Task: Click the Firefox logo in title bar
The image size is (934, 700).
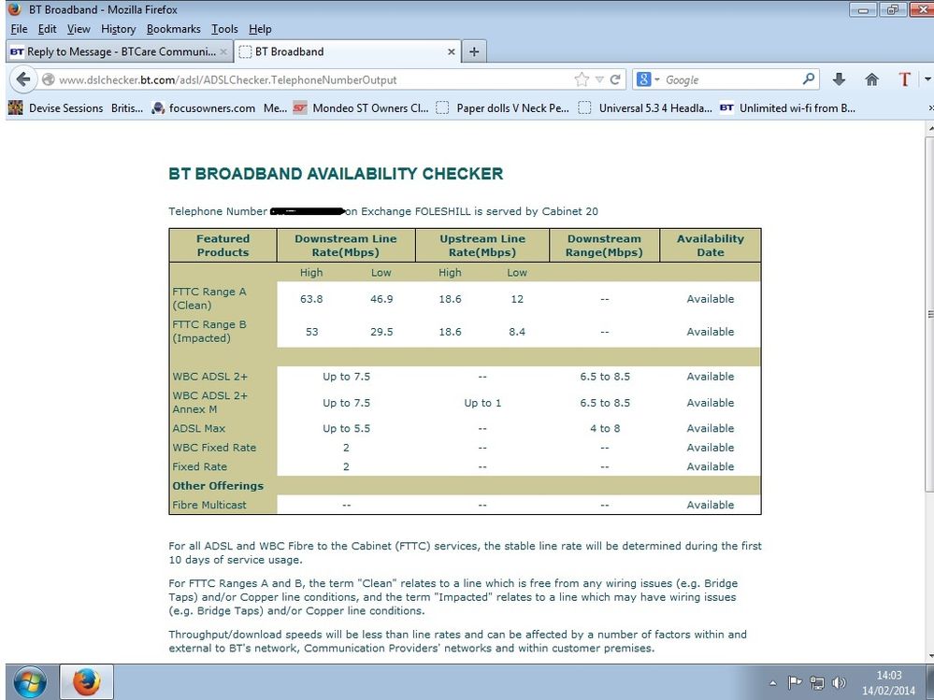Action: tap(14, 8)
